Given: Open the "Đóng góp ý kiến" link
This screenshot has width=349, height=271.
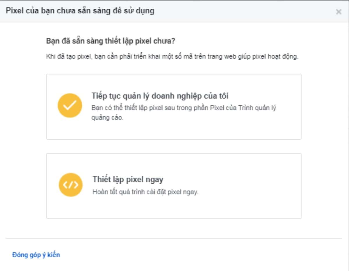Looking at the screenshot, I should (x=36, y=255).
